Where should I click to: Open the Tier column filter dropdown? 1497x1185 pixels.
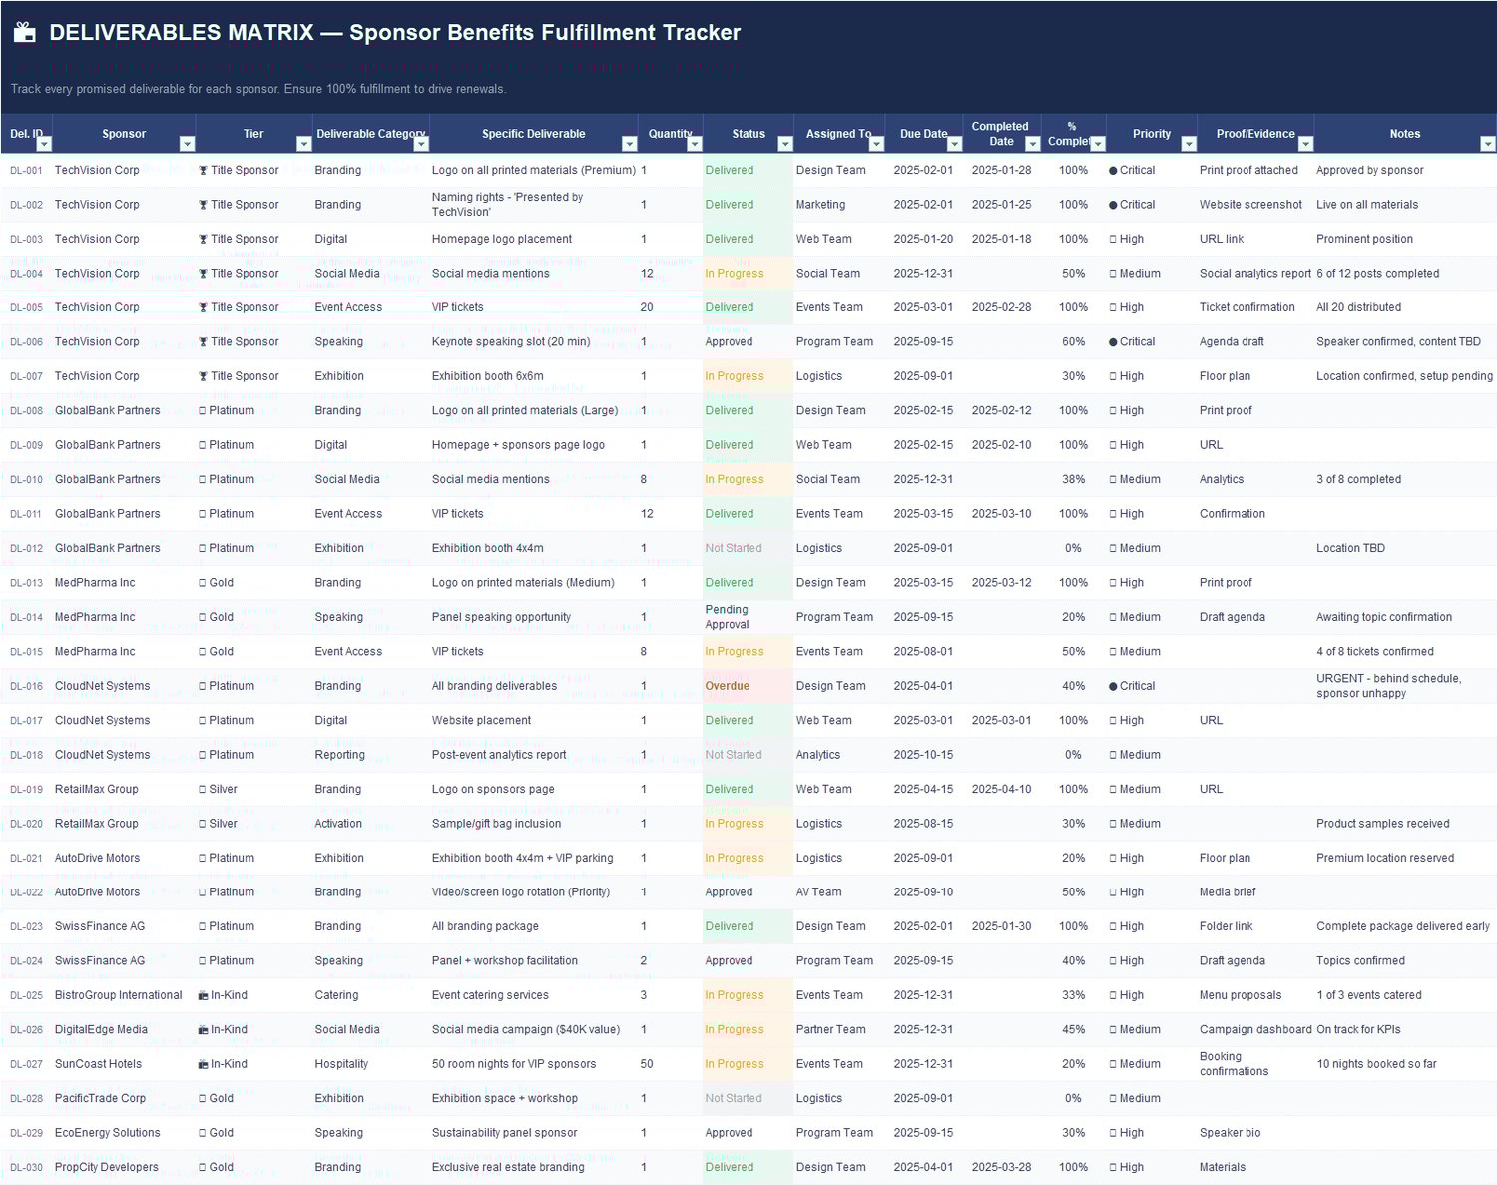[x=304, y=144]
